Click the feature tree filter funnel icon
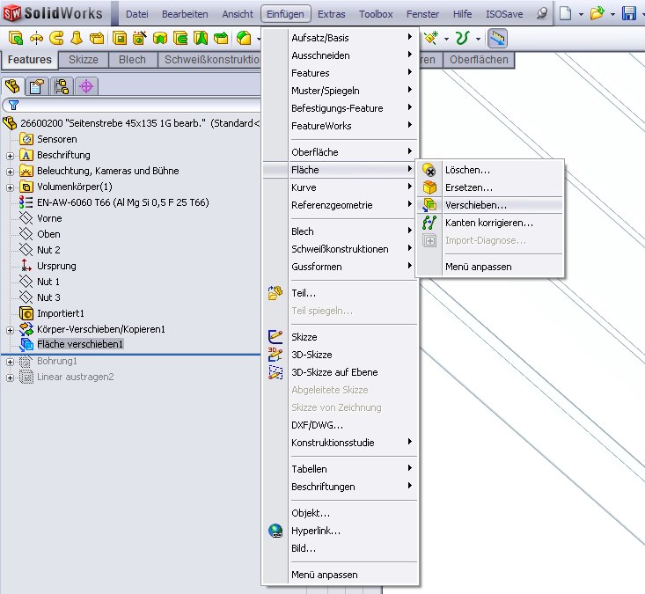Viewport: 645px width, 594px height. pos(13,105)
